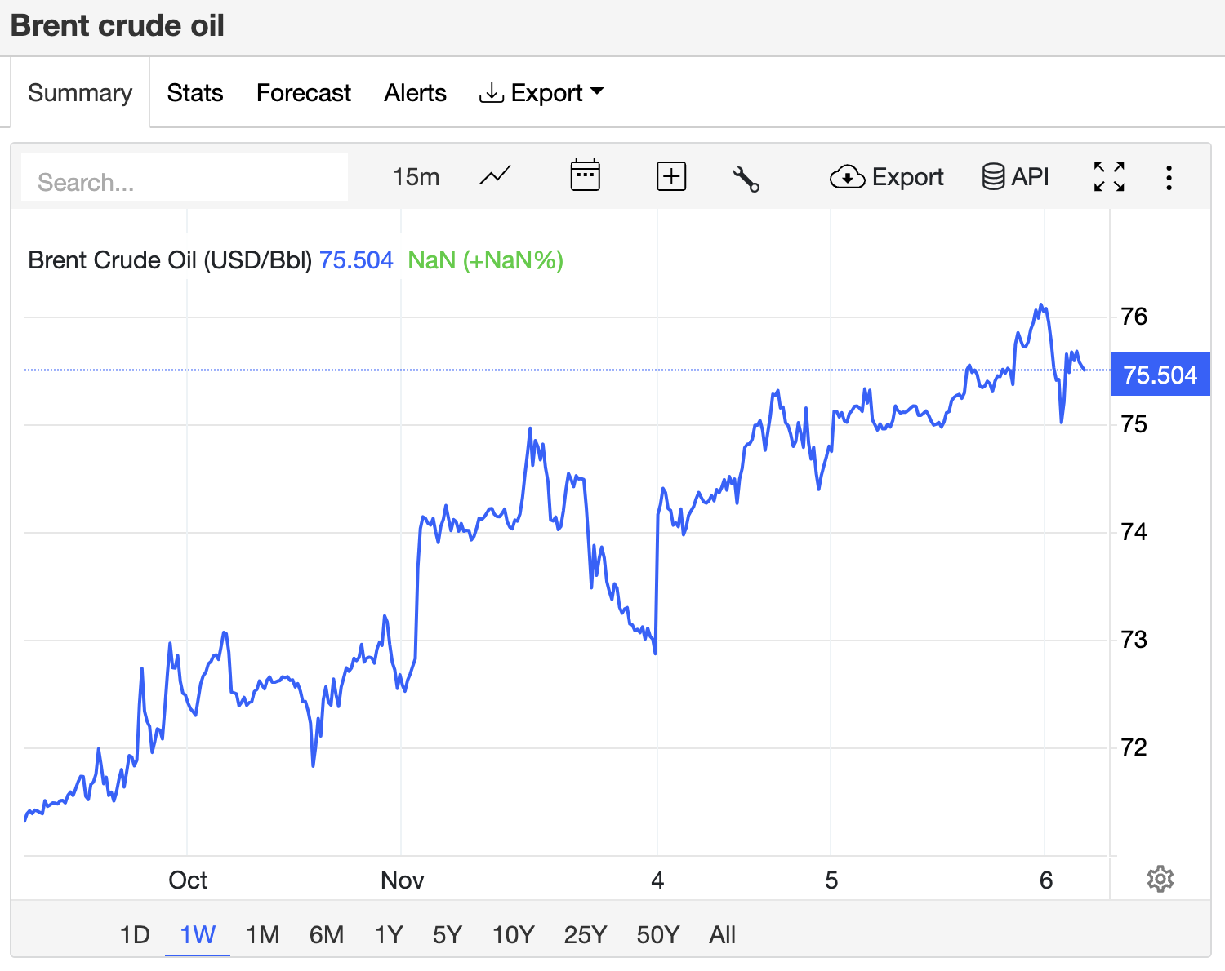Open the Forecast tab

pos(304,93)
